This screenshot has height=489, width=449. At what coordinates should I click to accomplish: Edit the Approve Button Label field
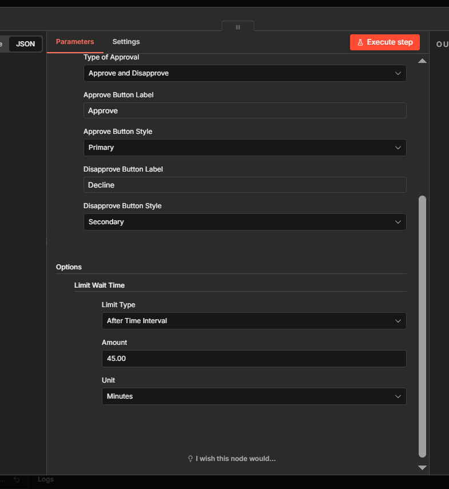[x=245, y=110]
